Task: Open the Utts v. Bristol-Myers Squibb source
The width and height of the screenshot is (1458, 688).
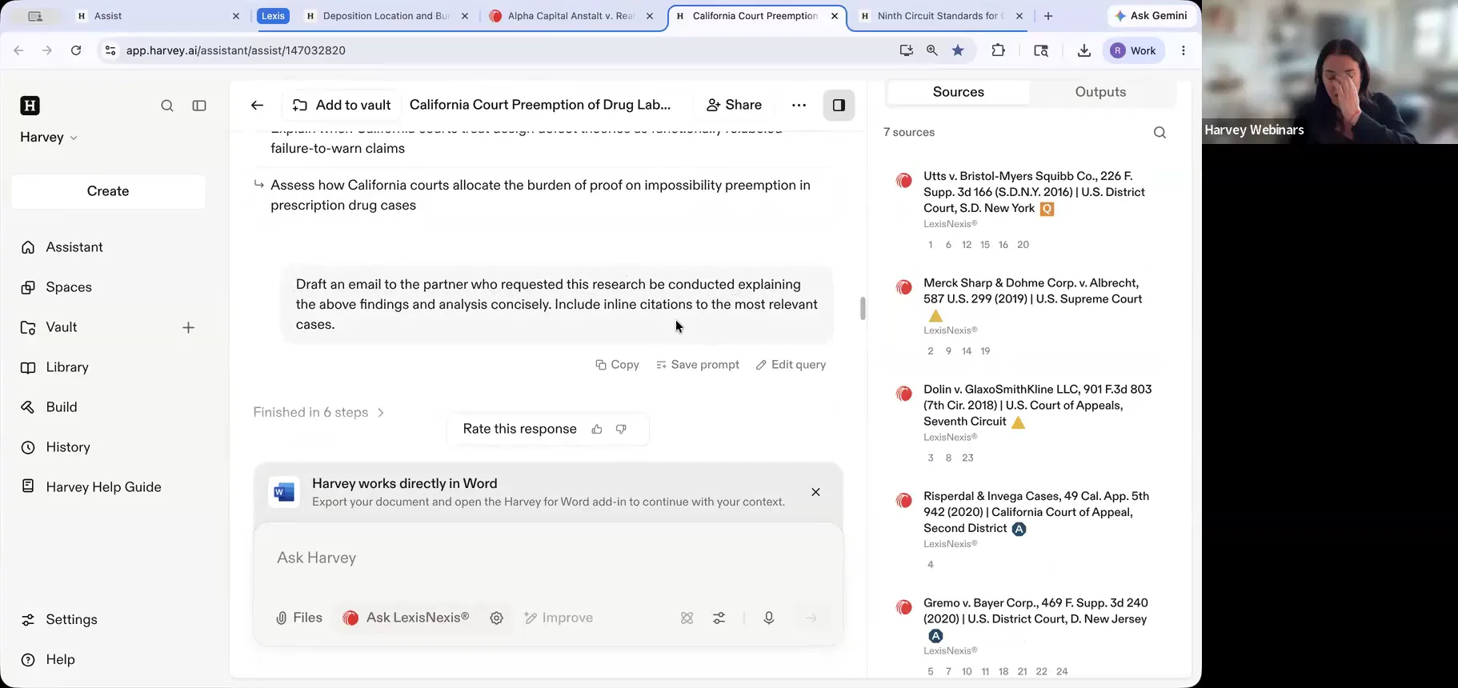Action: pos(1034,192)
